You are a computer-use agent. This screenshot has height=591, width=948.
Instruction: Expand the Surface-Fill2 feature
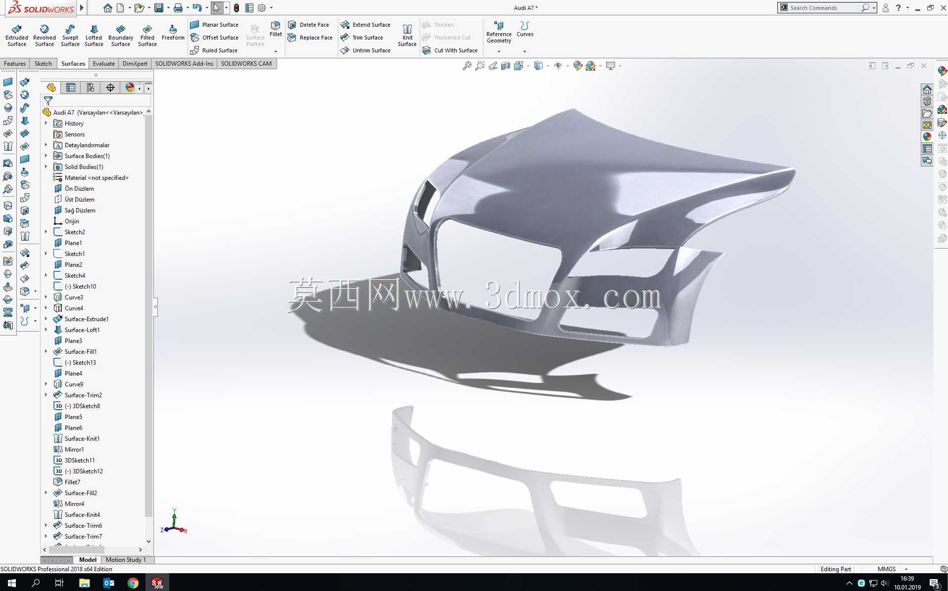tap(46, 493)
